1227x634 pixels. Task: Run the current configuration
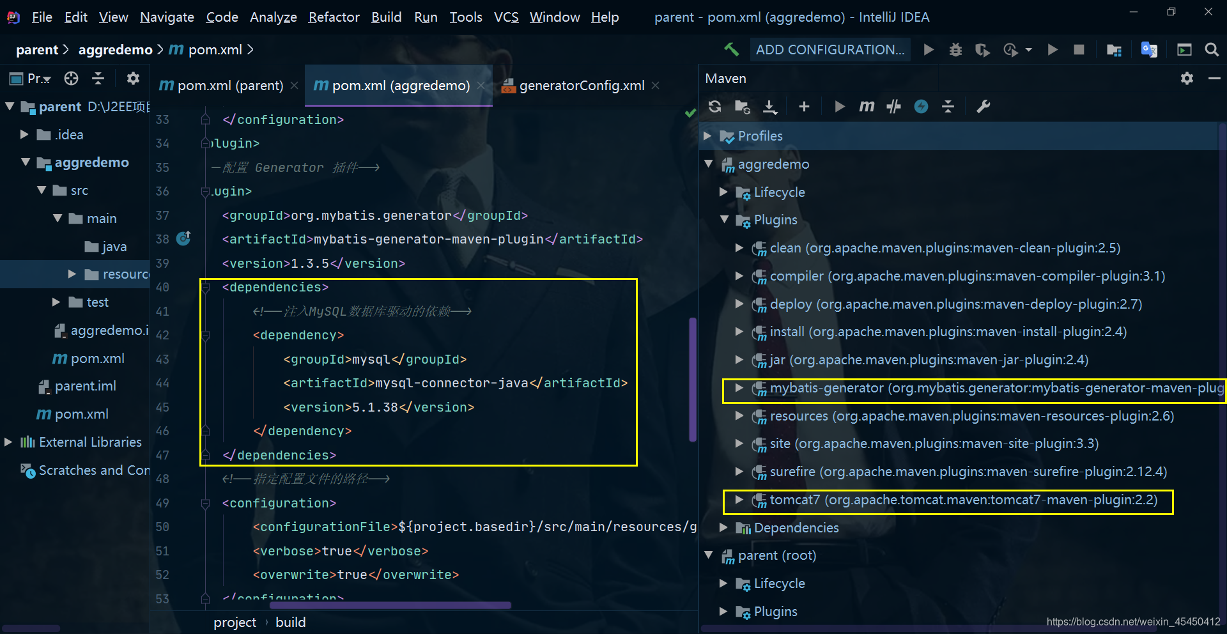(x=929, y=50)
